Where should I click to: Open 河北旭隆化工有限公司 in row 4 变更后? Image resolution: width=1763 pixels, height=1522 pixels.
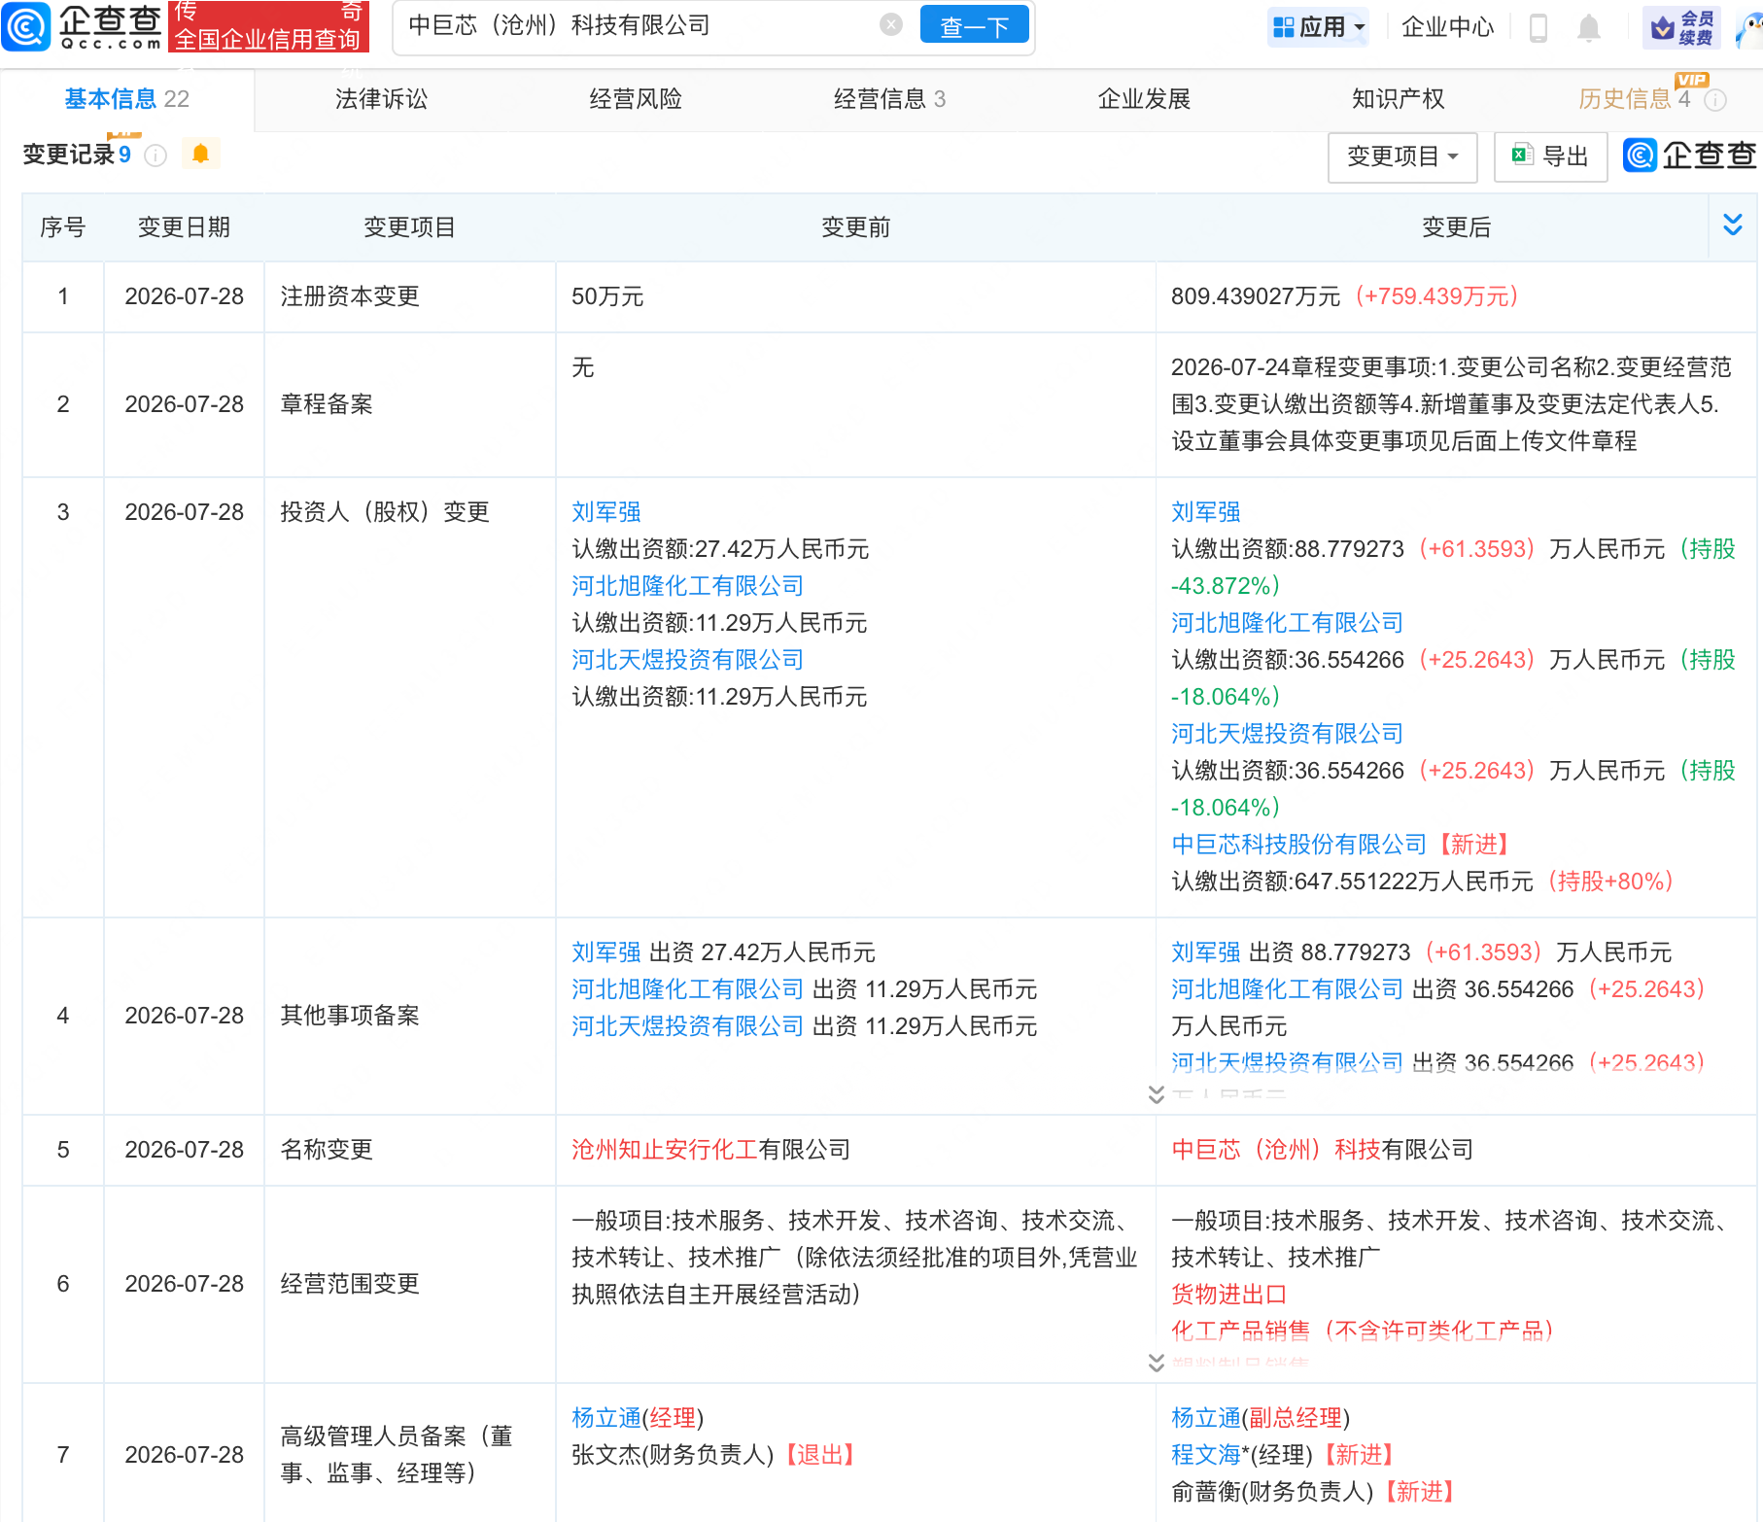coord(1287,989)
